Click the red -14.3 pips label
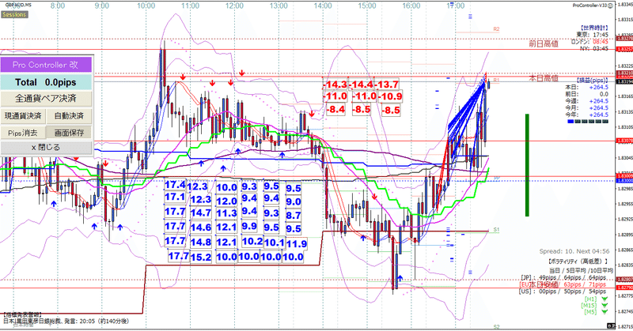The image size is (633, 331). coord(335,85)
